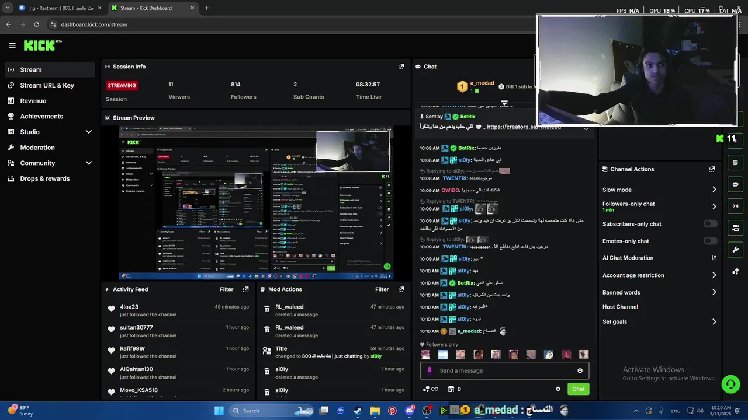The image size is (748, 420).
Task: Open Discord from the taskbar
Action: coord(410,411)
